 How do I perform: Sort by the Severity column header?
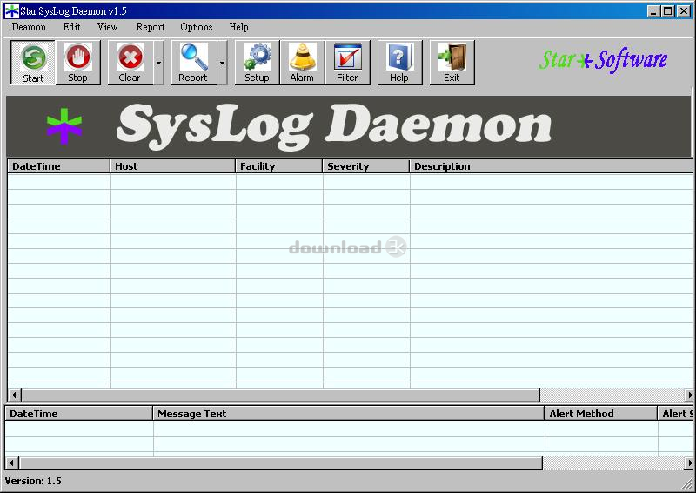[365, 166]
